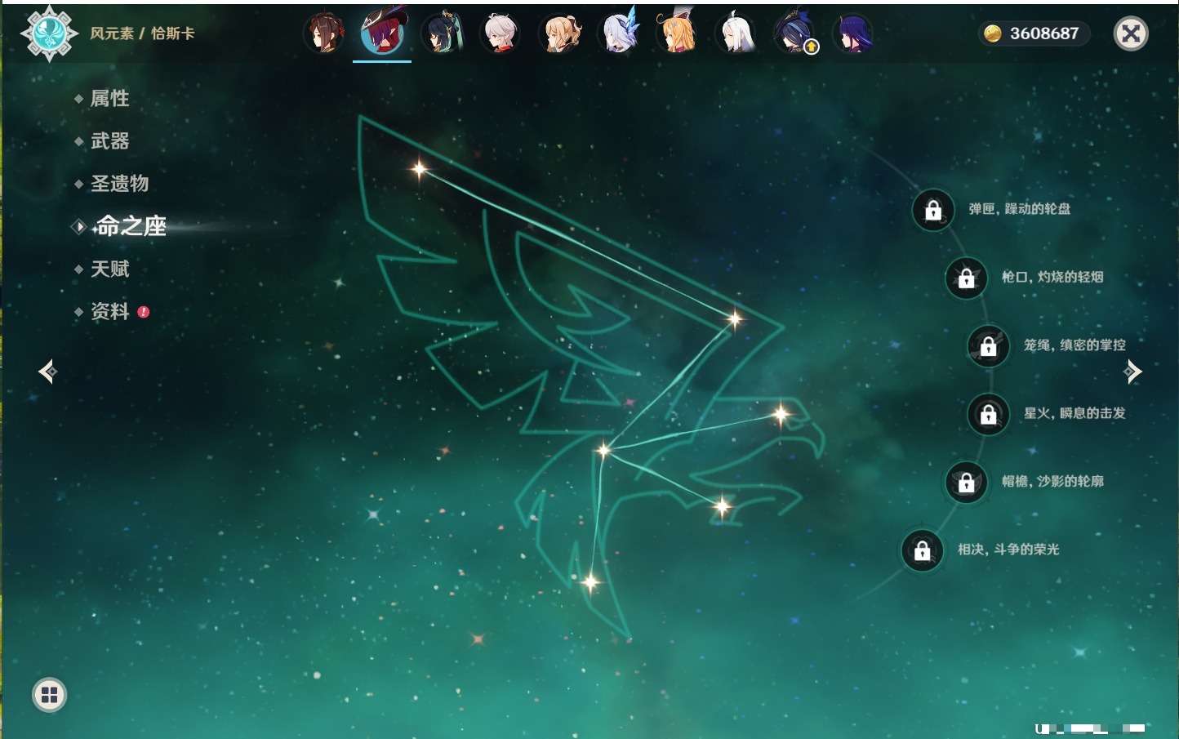The height and width of the screenshot is (739, 1179).
Task: Open the 圣遗物 artifacts section
Action: point(119,184)
